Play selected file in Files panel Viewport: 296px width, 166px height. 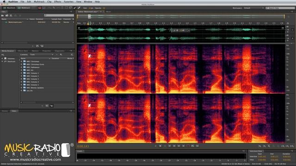pyautogui.click(x=33, y=46)
